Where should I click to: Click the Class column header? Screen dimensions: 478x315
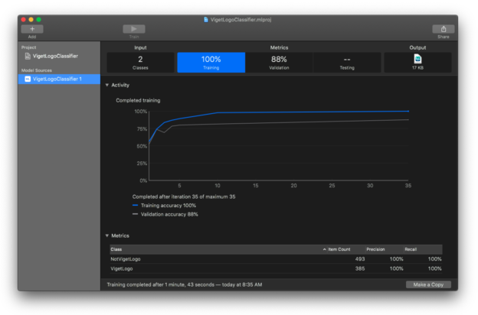pos(218,249)
